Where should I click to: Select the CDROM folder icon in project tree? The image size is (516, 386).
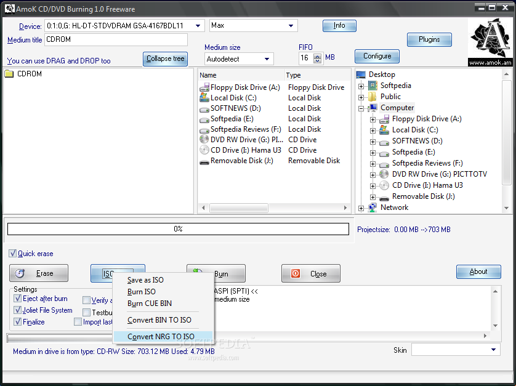(x=9, y=74)
